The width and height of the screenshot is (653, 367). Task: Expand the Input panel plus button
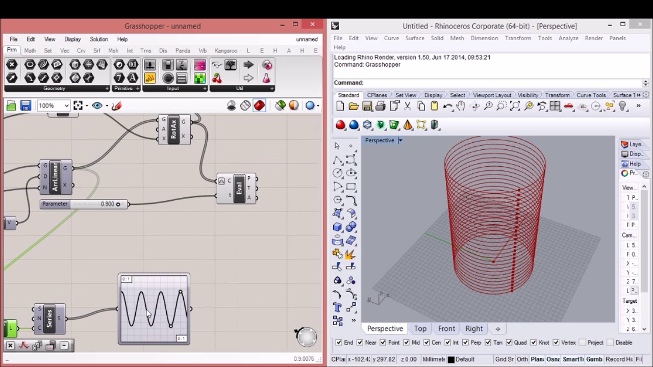205,89
